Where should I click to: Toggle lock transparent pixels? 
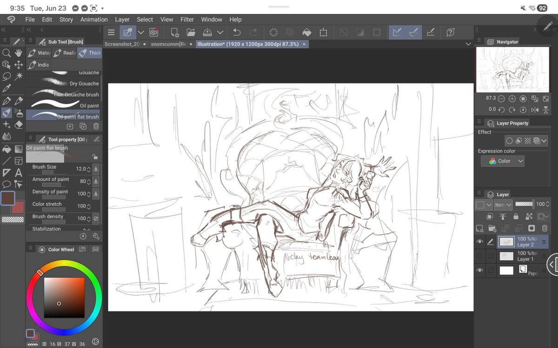[x=529, y=216]
